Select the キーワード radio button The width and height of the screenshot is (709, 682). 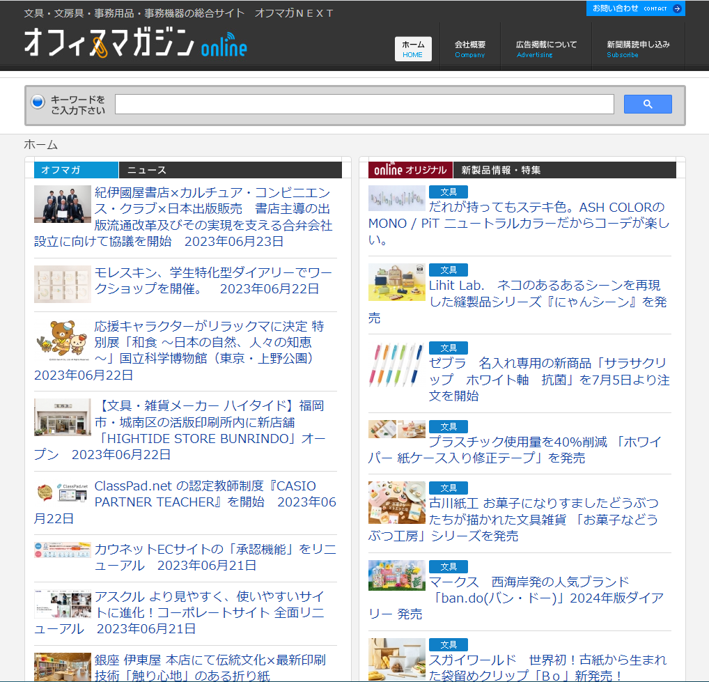click(38, 102)
